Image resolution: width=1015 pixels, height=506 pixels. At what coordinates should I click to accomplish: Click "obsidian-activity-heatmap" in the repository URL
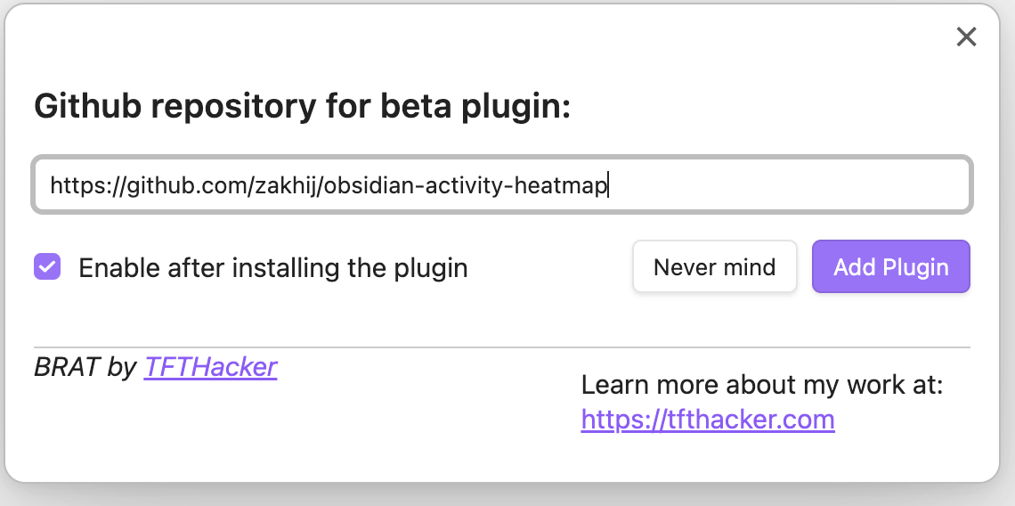pos(467,186)
